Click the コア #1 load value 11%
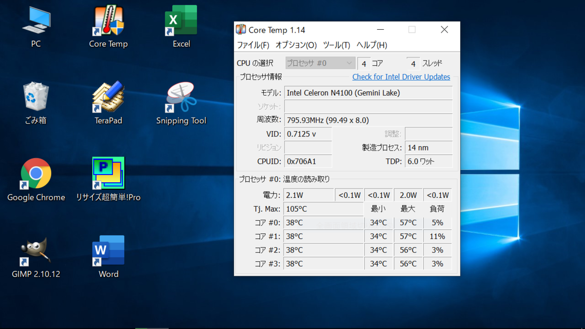 (x=437, y=236)
